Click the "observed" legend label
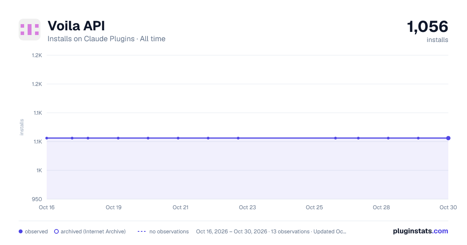Screen dimensions: 467x245 tap(36, 231)
